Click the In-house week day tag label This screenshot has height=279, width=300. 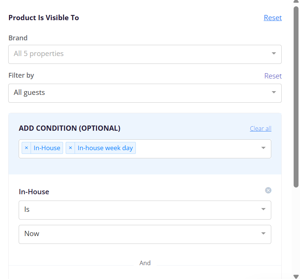coord(105,148)
